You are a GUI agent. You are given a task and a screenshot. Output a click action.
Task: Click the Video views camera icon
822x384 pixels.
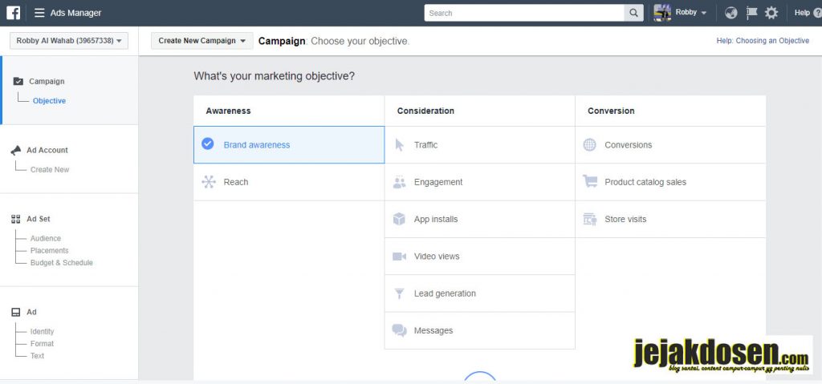[x=400, y=257]
